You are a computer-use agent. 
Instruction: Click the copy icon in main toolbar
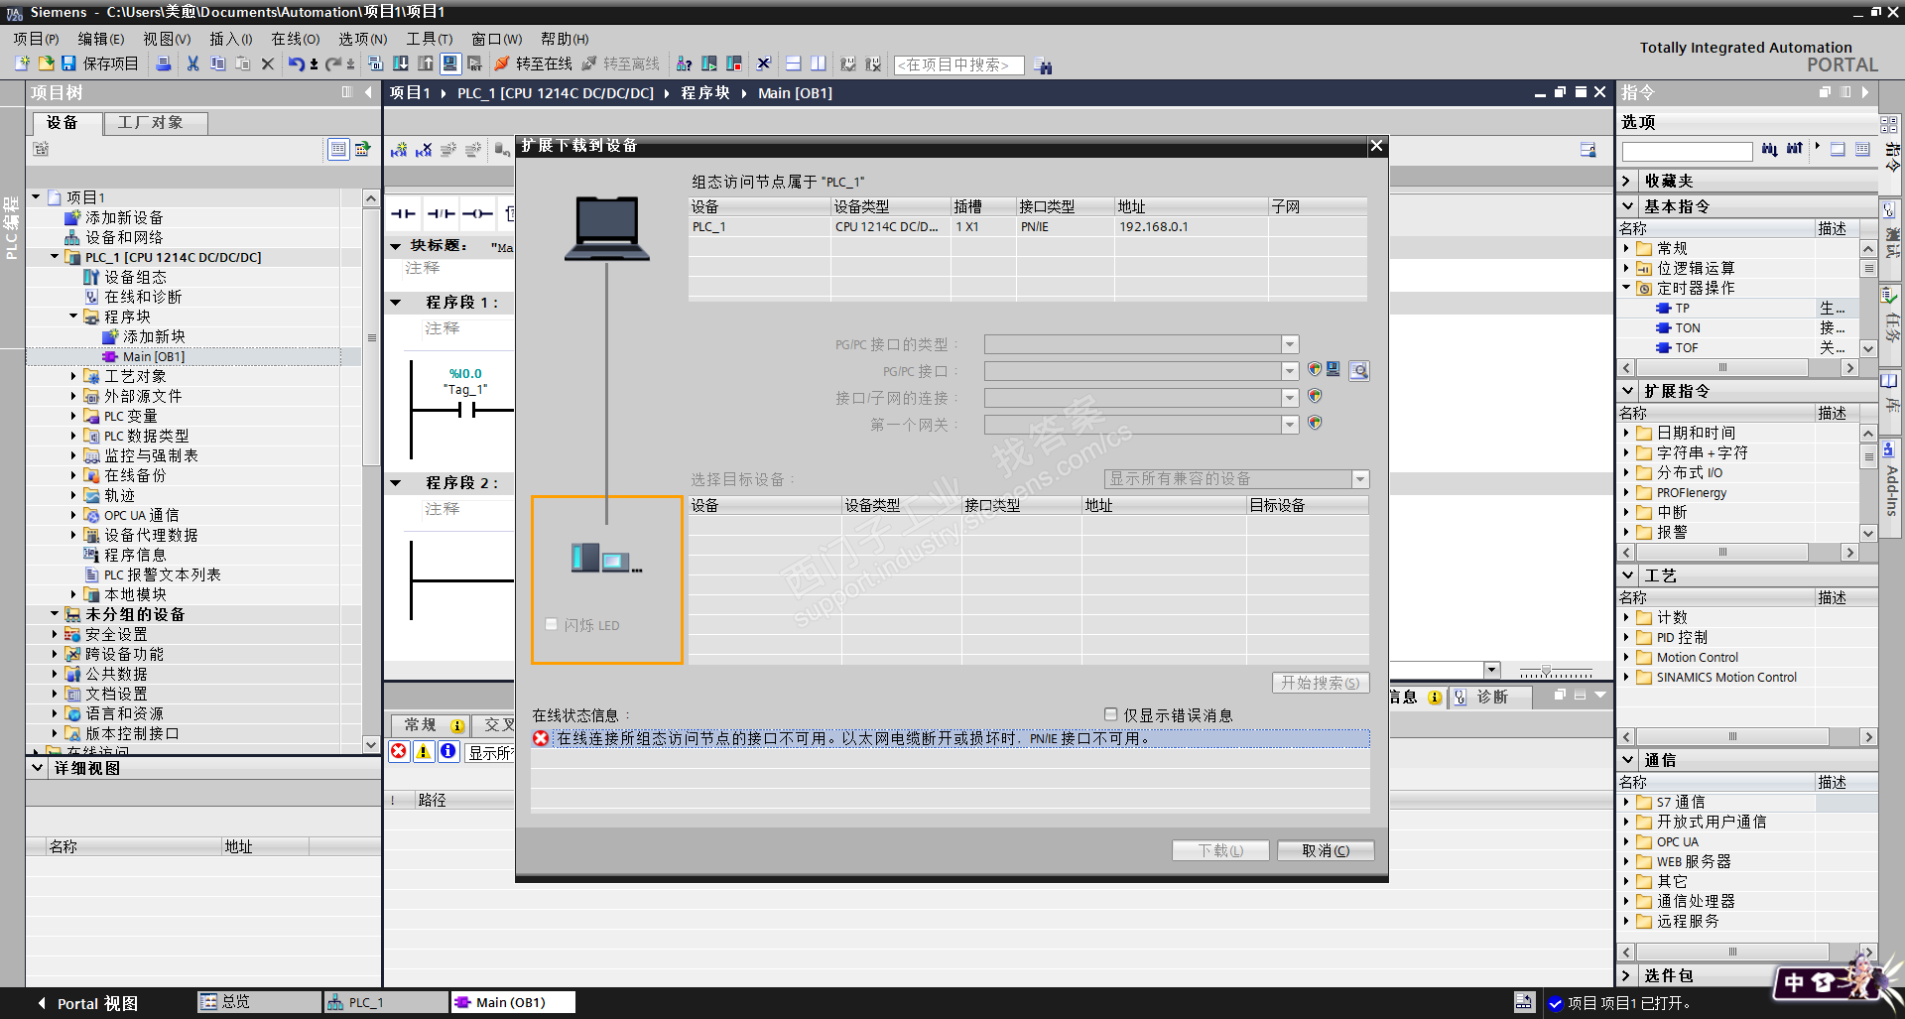click(217, 64)
